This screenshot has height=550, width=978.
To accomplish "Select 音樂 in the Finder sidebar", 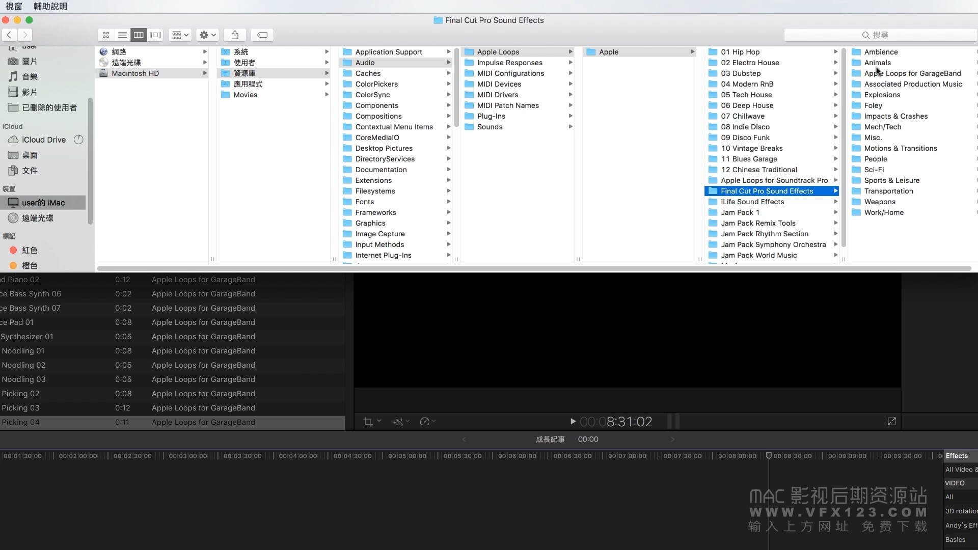I will click(30, 76).
